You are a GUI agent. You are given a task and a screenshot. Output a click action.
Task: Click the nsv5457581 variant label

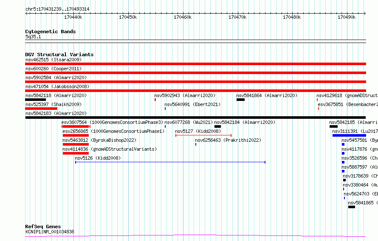[x=360, y=140]
